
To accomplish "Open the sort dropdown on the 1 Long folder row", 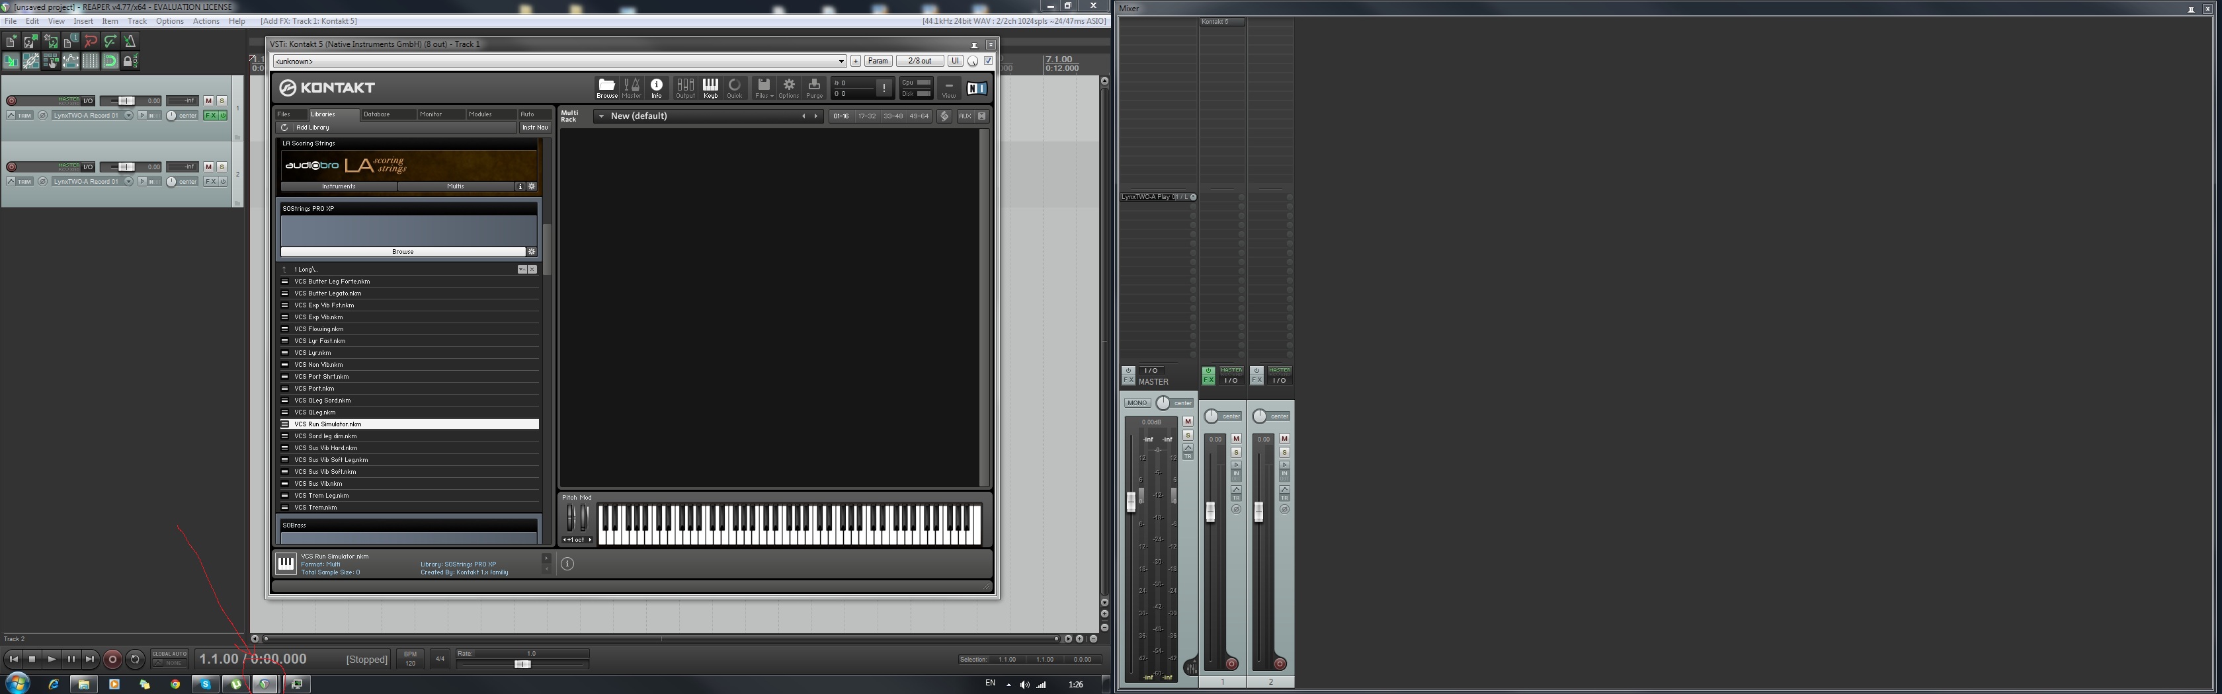I will tap(522, 270).
